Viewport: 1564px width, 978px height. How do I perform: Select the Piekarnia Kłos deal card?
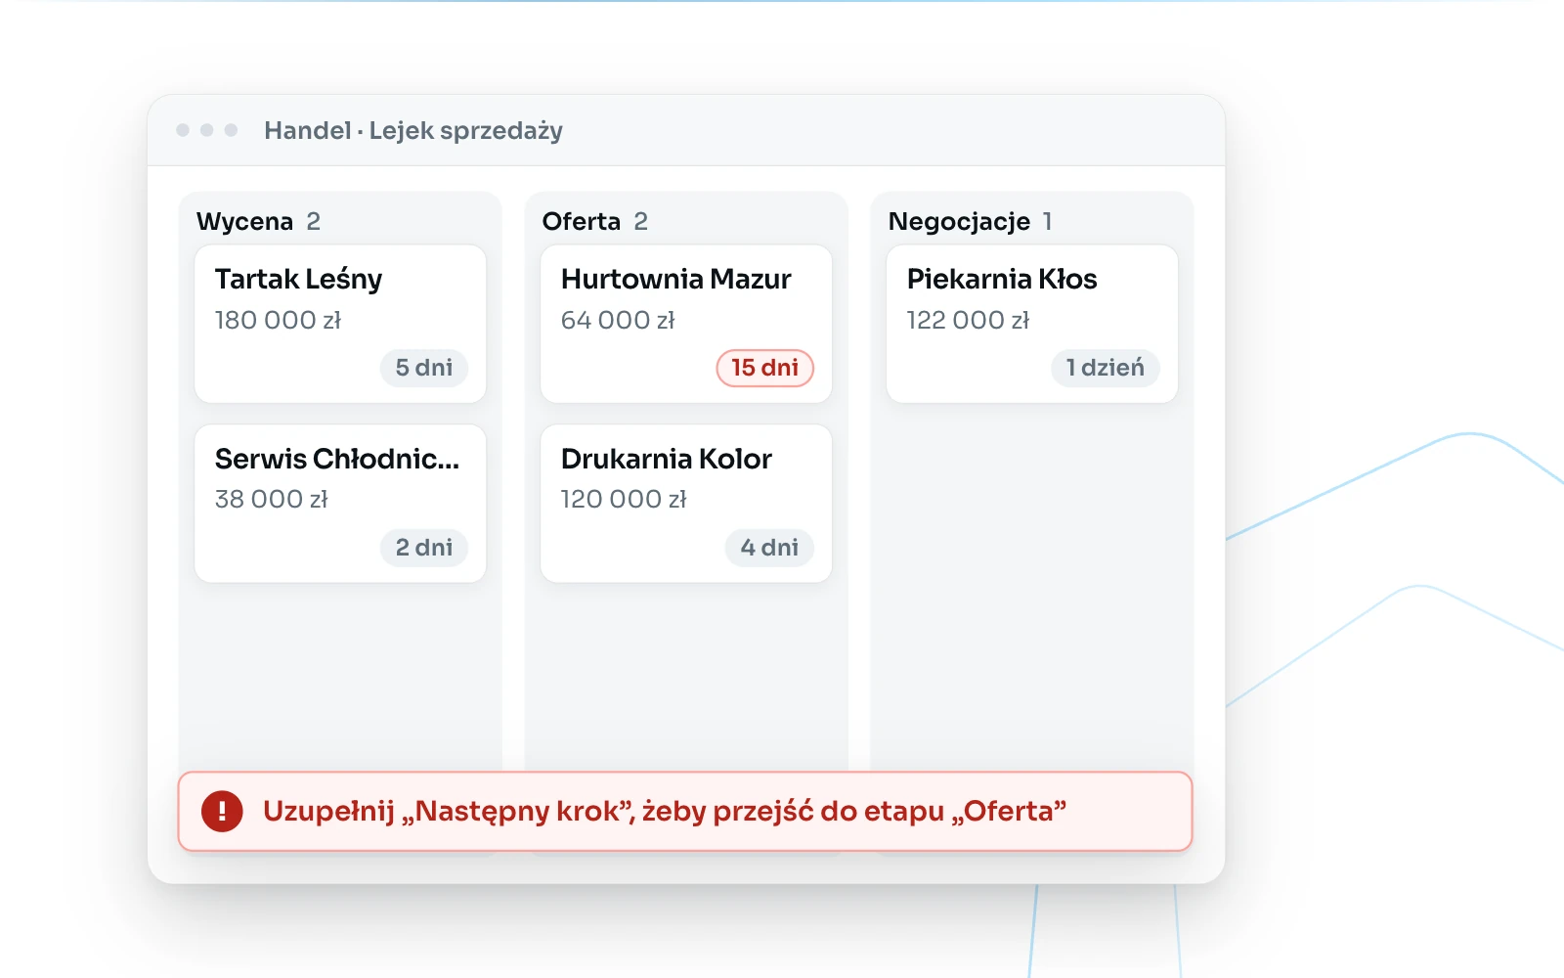pos(1032,324)
